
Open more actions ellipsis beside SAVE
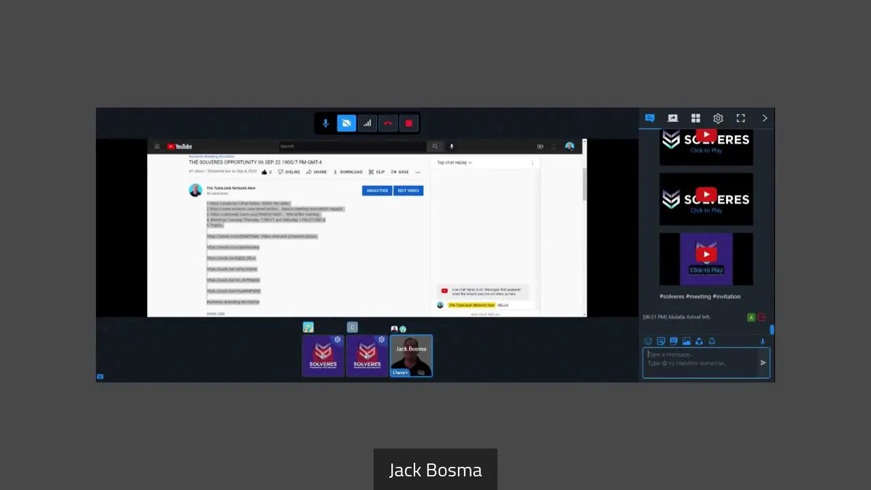(418, 172)
